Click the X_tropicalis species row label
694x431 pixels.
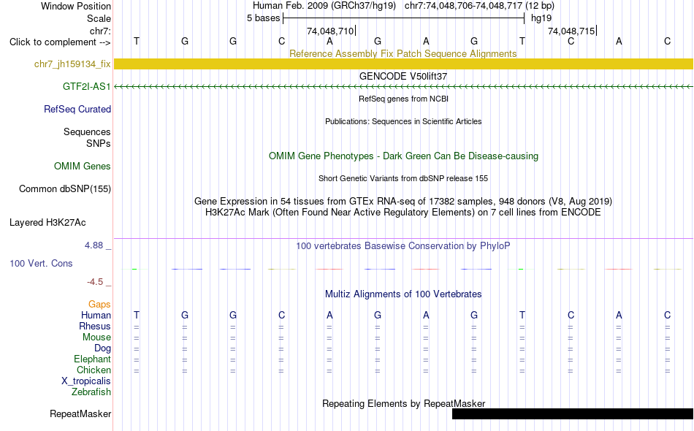pos(86,381)
